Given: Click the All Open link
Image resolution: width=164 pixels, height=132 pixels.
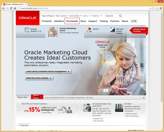Looking at the screenshot, I should pos(90,98).
